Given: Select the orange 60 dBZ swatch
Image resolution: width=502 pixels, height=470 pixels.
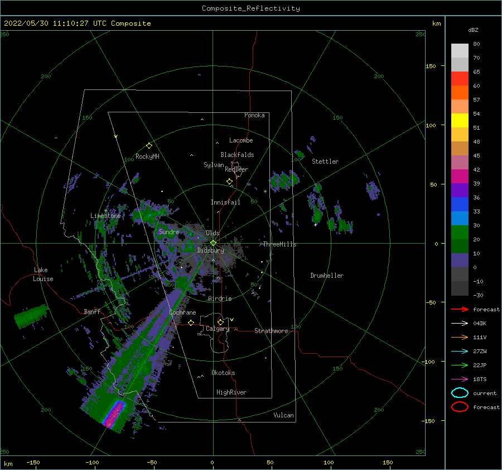Looking at the screenshot, I should click(x=460, y=92).
